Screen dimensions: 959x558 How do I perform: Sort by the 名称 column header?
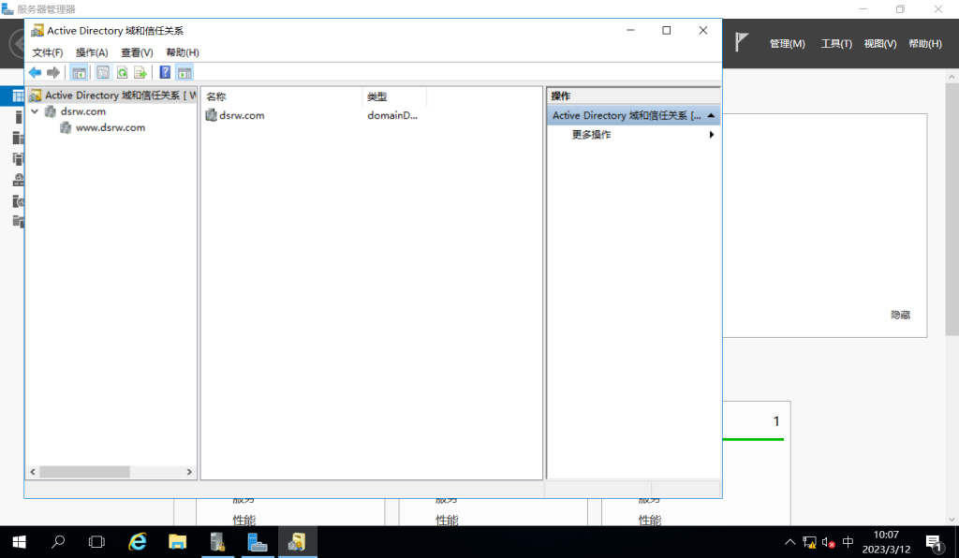[x=282, y=96]
